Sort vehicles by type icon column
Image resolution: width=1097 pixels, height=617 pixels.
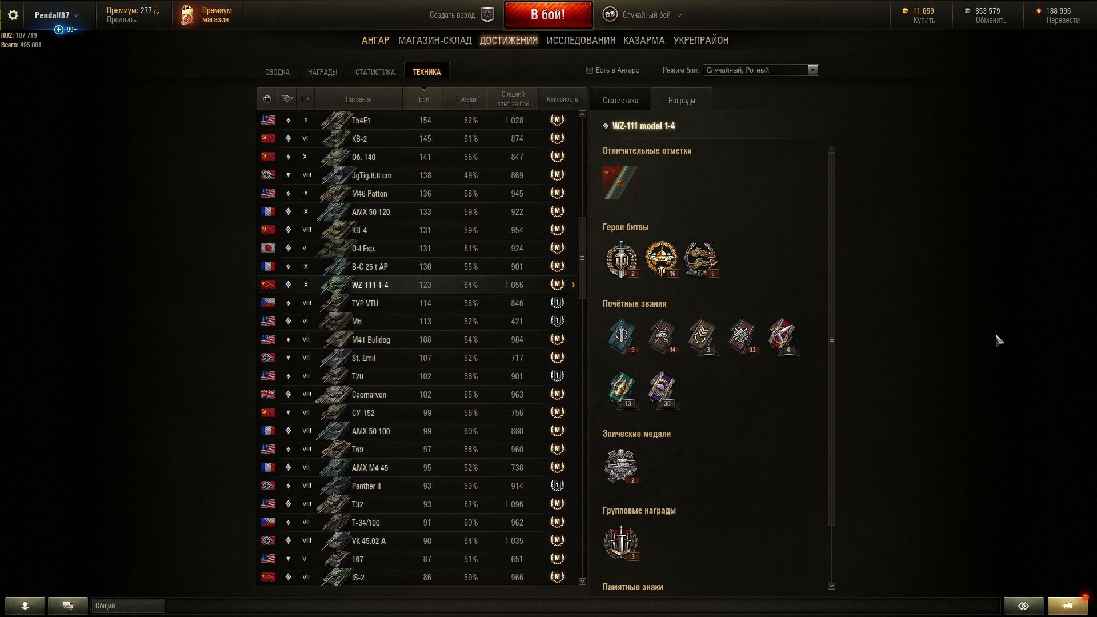pyautogui.click(x=287, y=99)
